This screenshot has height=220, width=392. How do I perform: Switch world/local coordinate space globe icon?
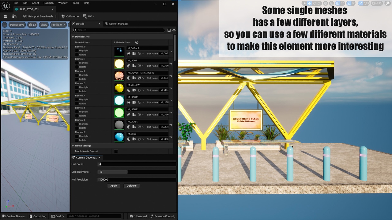[x=326, y=3]
